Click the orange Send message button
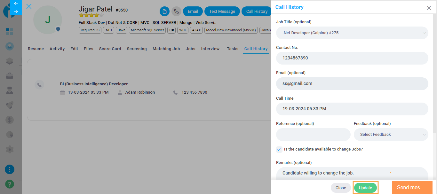The height and width of the screenshot is (194, 437). tap(412, 188)
